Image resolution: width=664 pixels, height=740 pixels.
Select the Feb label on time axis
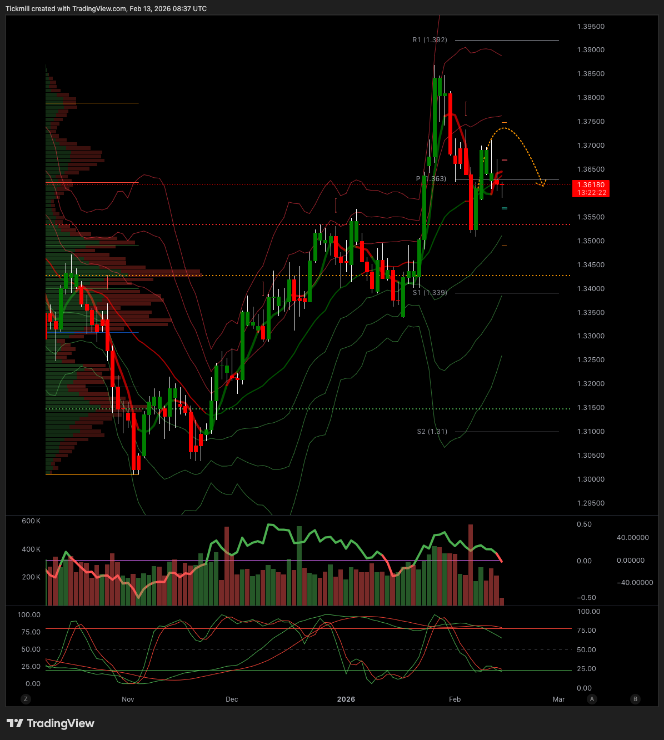455,699
